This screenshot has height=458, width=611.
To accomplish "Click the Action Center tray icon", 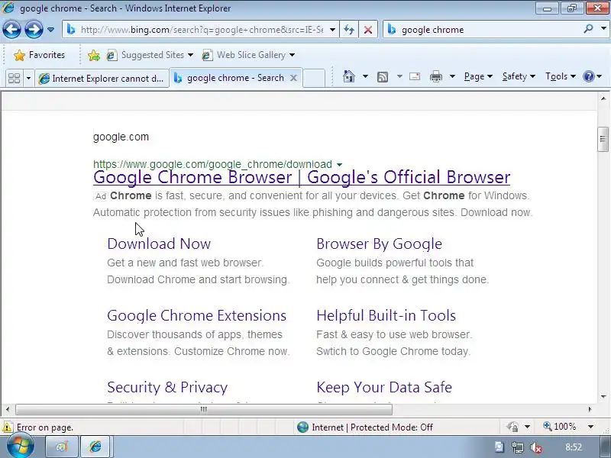I will point(499,447).
